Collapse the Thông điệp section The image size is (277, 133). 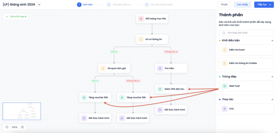pyautogui.click(x=272, y=77)
